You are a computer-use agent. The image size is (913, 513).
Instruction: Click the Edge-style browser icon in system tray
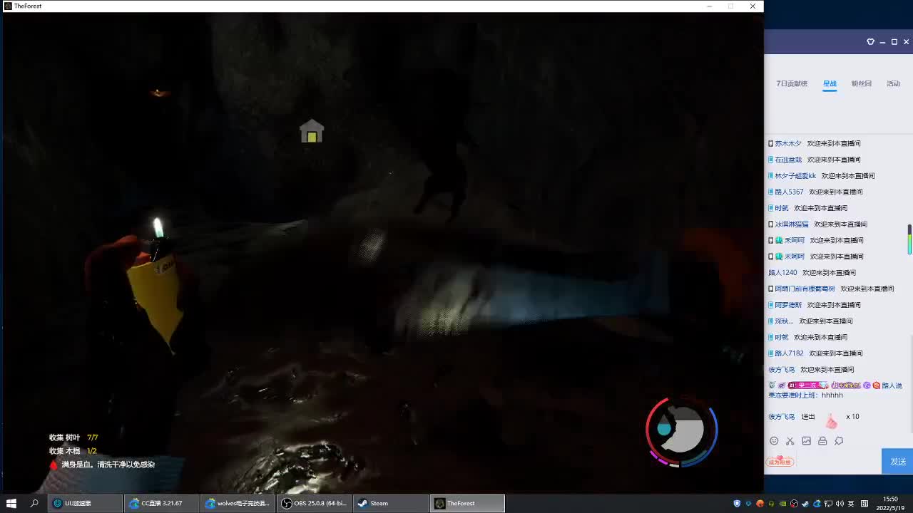coord(817,504)
